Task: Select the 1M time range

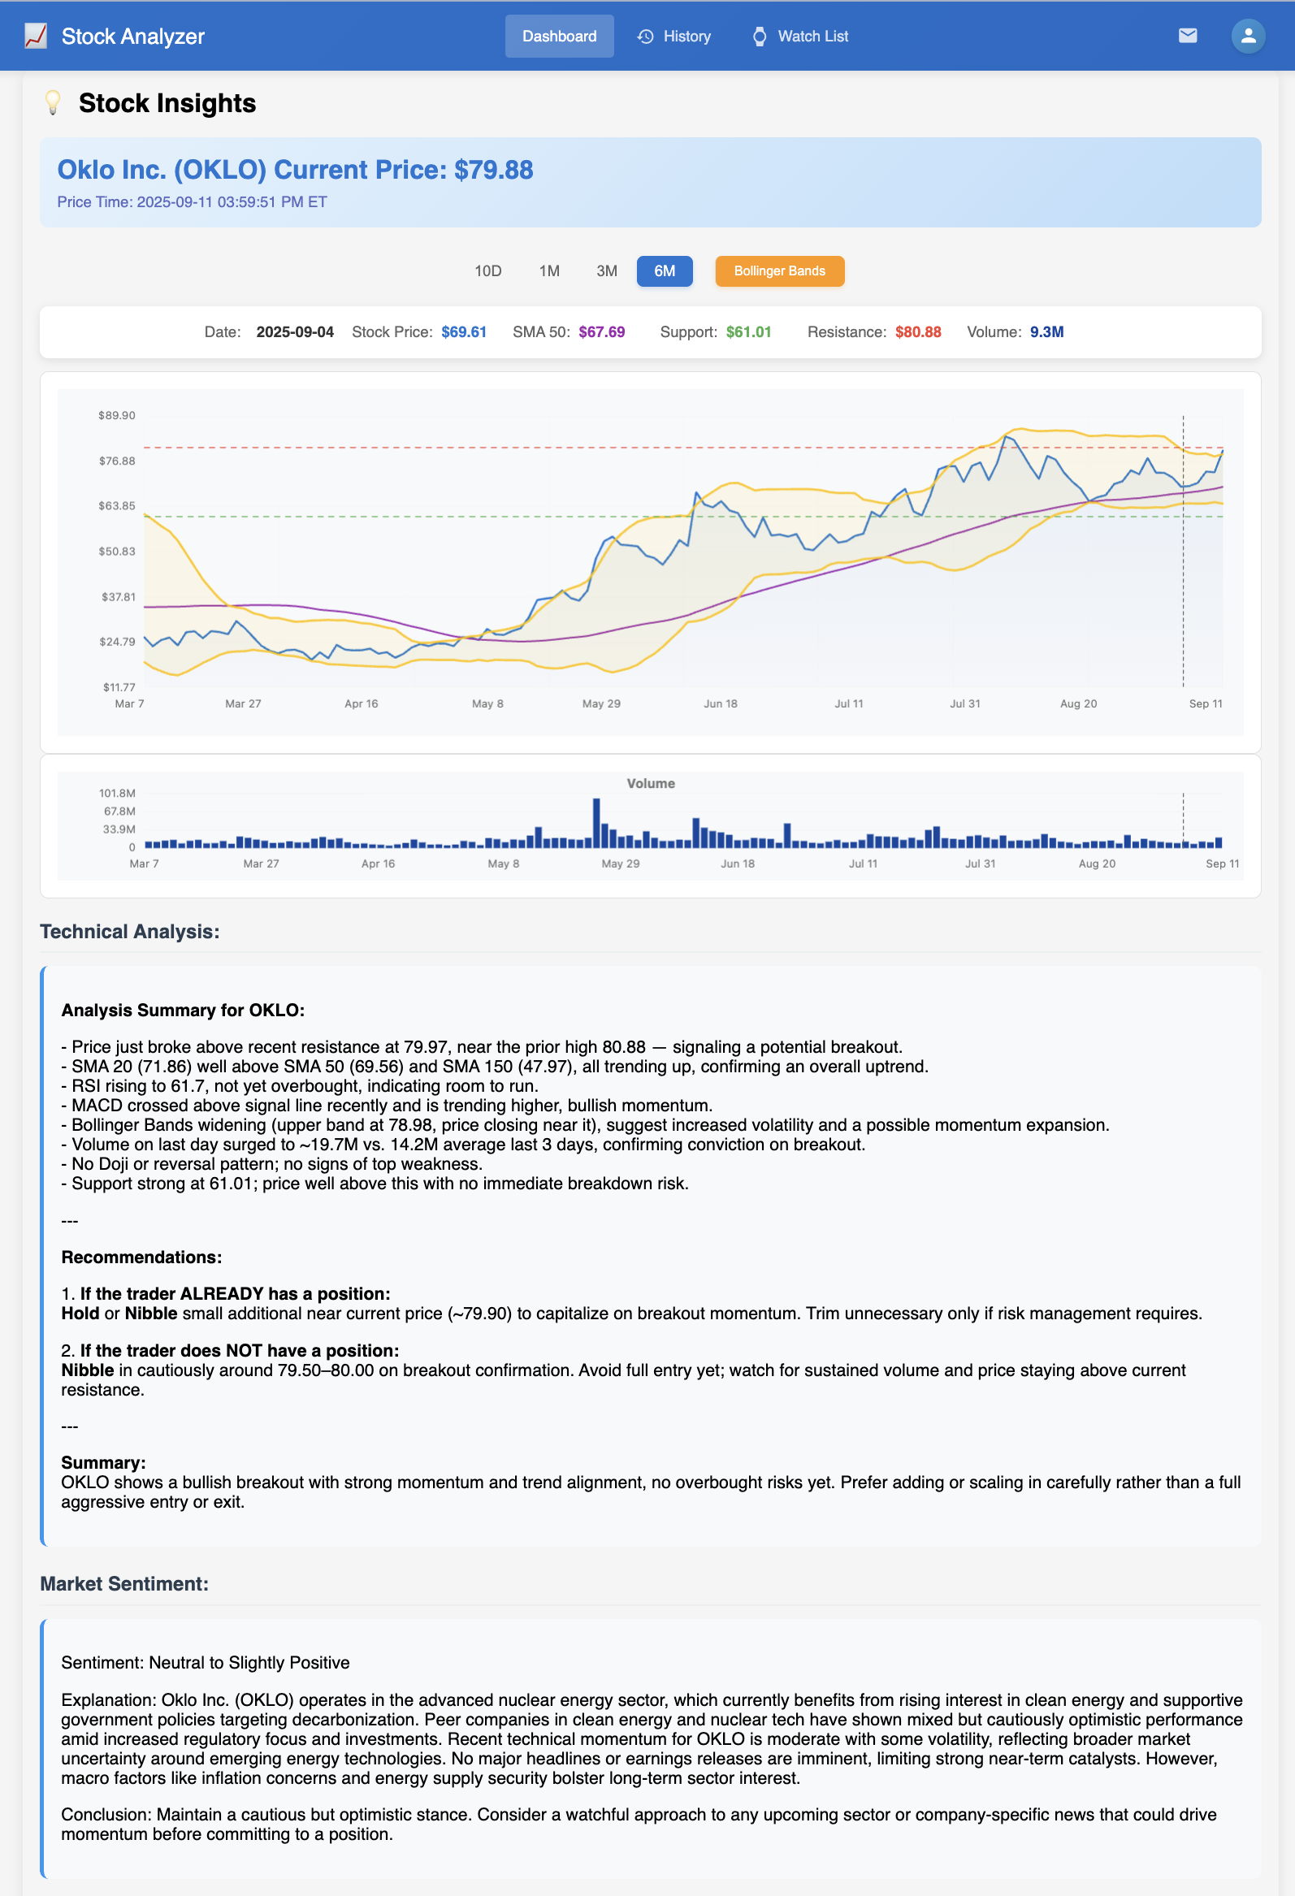Action: [x=549, y=271]
